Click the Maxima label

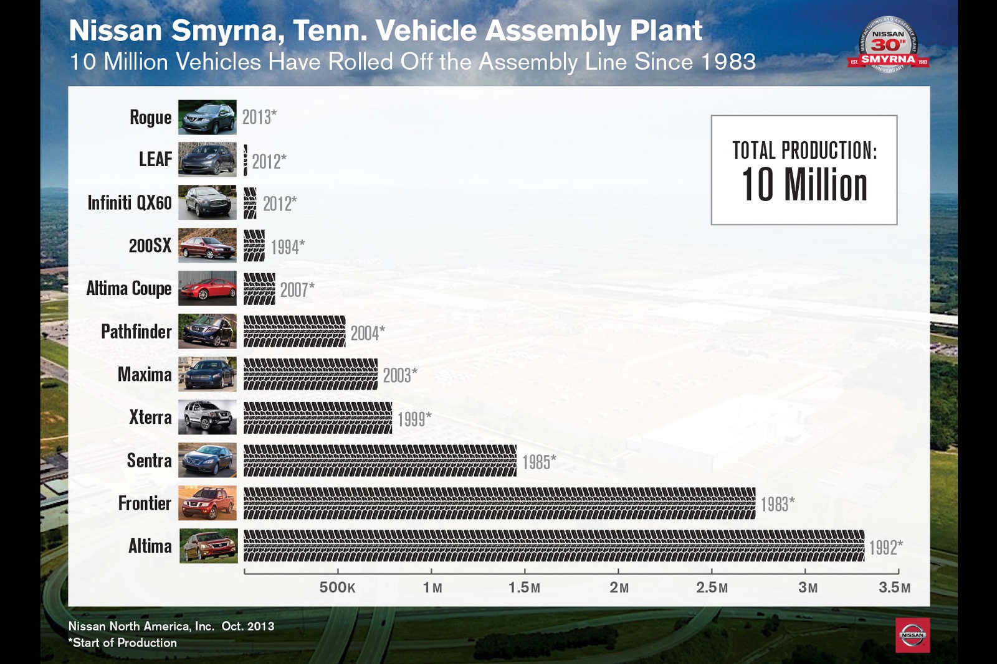coord(145,375)
